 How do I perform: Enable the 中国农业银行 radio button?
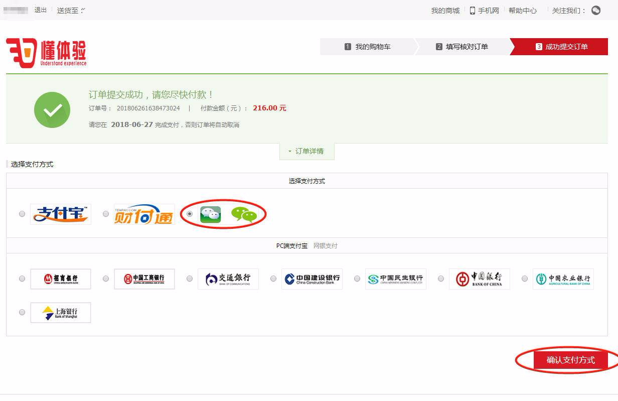524,279
